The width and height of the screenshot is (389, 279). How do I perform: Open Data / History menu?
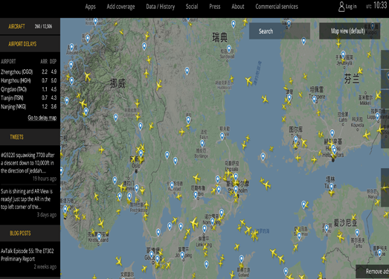click(x=160, y=7)
